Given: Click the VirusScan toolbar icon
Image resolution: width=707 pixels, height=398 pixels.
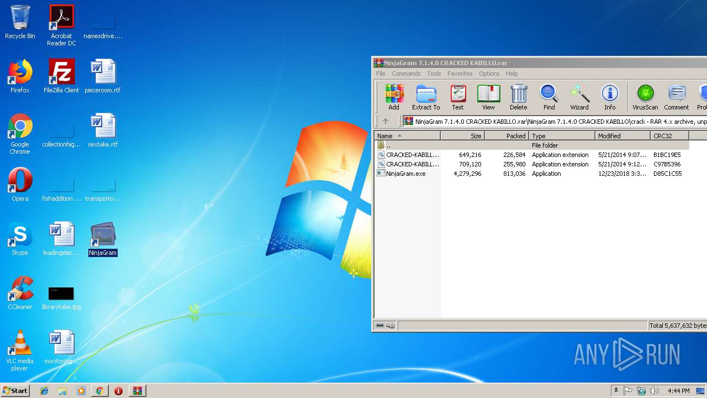Looking at the screenshot, I should pos(645,97).
